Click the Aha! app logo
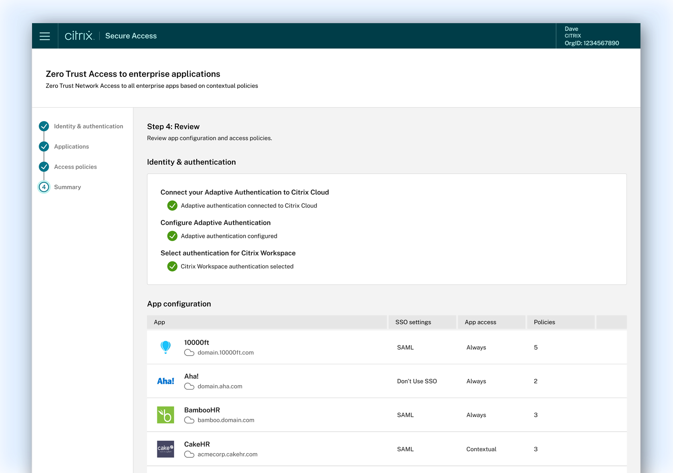 (x=165, y=381)
